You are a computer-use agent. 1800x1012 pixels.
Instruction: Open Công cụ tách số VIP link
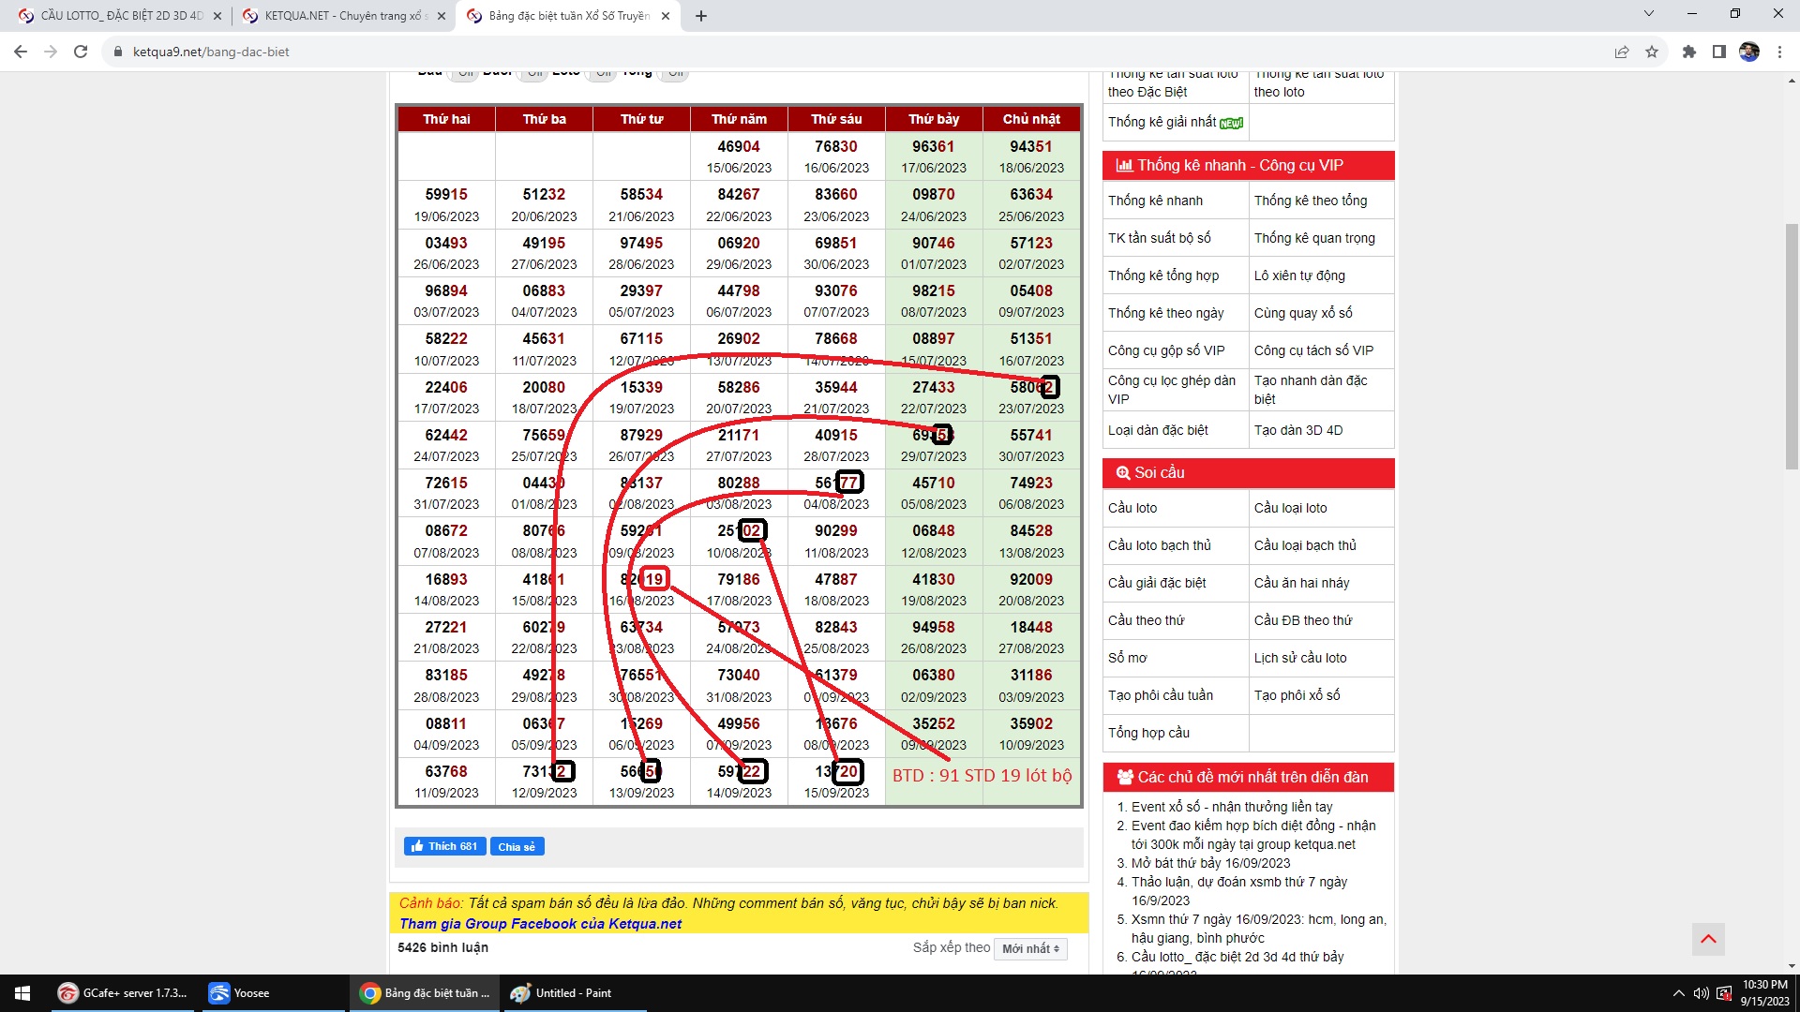point(1313,350)
